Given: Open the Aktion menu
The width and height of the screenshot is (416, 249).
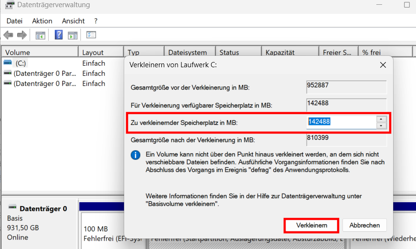Looking at the screenshot, I should pos(42,21).
